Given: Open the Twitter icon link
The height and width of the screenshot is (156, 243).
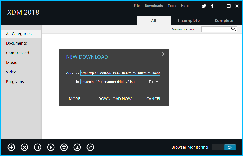Looking at the screenshot, I should point(204,6).
